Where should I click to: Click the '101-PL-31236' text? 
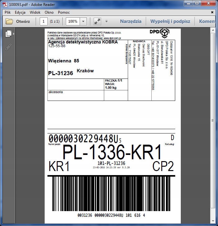click(x=111, y=163)
